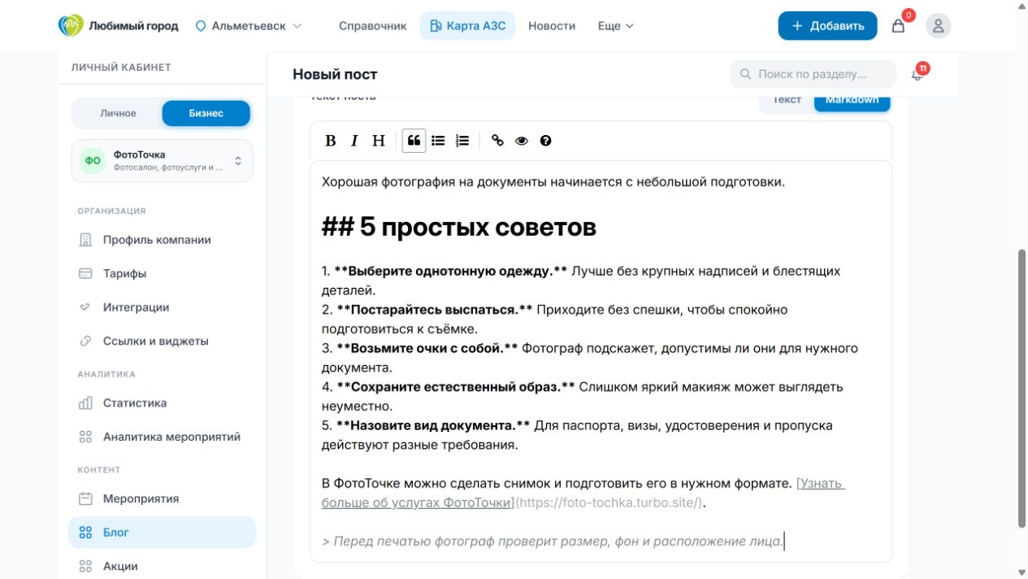This screenshot has width=1028, height=579.
Task: Open Новости in the top navigation
Action: tap(552, 26)
